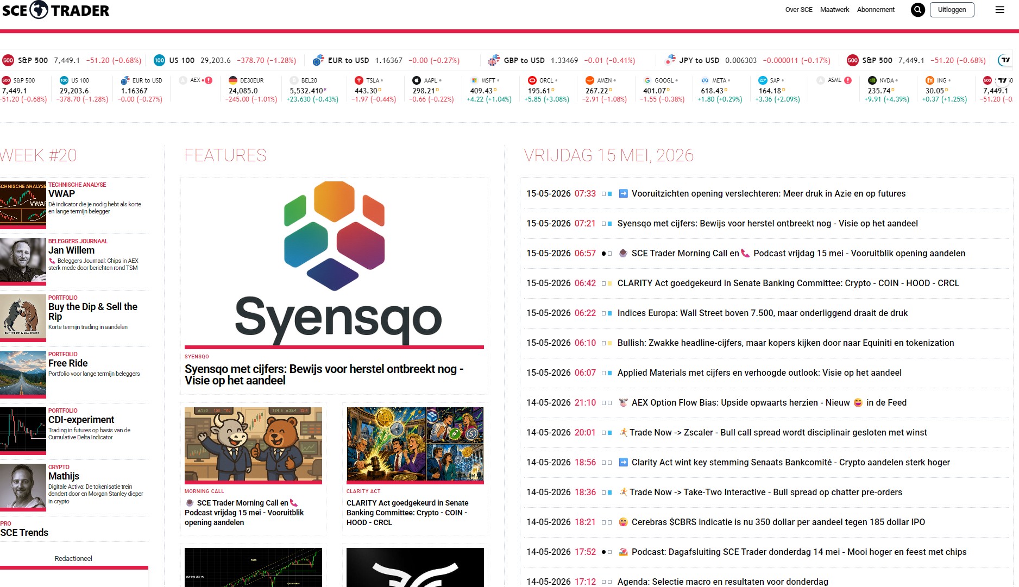
Task: Open the hamburger menu icon
Action: click(999, 10)
